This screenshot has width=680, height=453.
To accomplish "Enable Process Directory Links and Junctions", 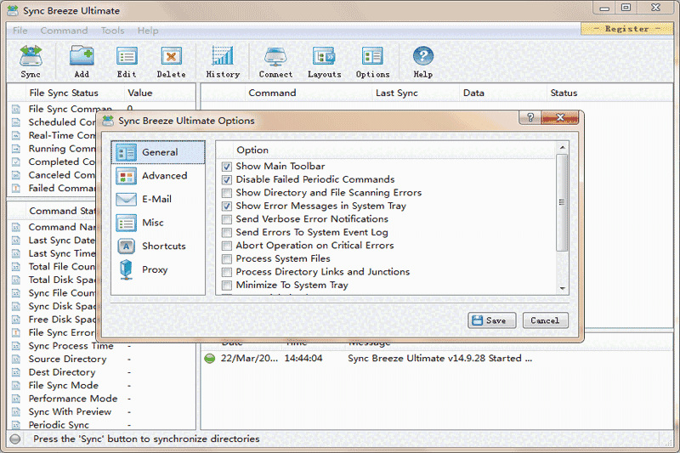I will pos(227,272).
